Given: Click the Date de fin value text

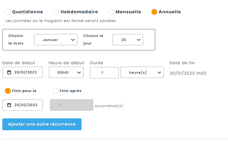Looking at the screenshot, I should coord(188,73).
